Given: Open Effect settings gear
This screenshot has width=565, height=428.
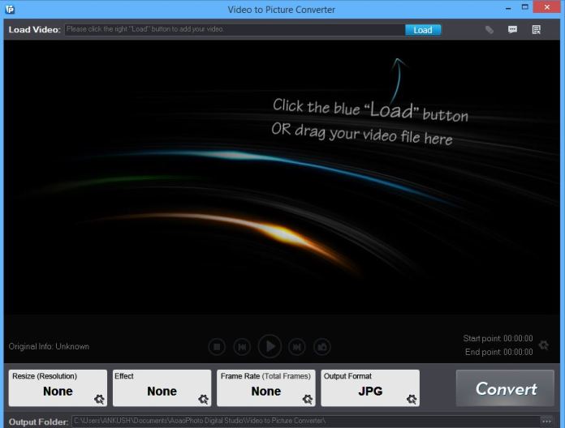Looking at the screenshot, I should tap(203, 399).
